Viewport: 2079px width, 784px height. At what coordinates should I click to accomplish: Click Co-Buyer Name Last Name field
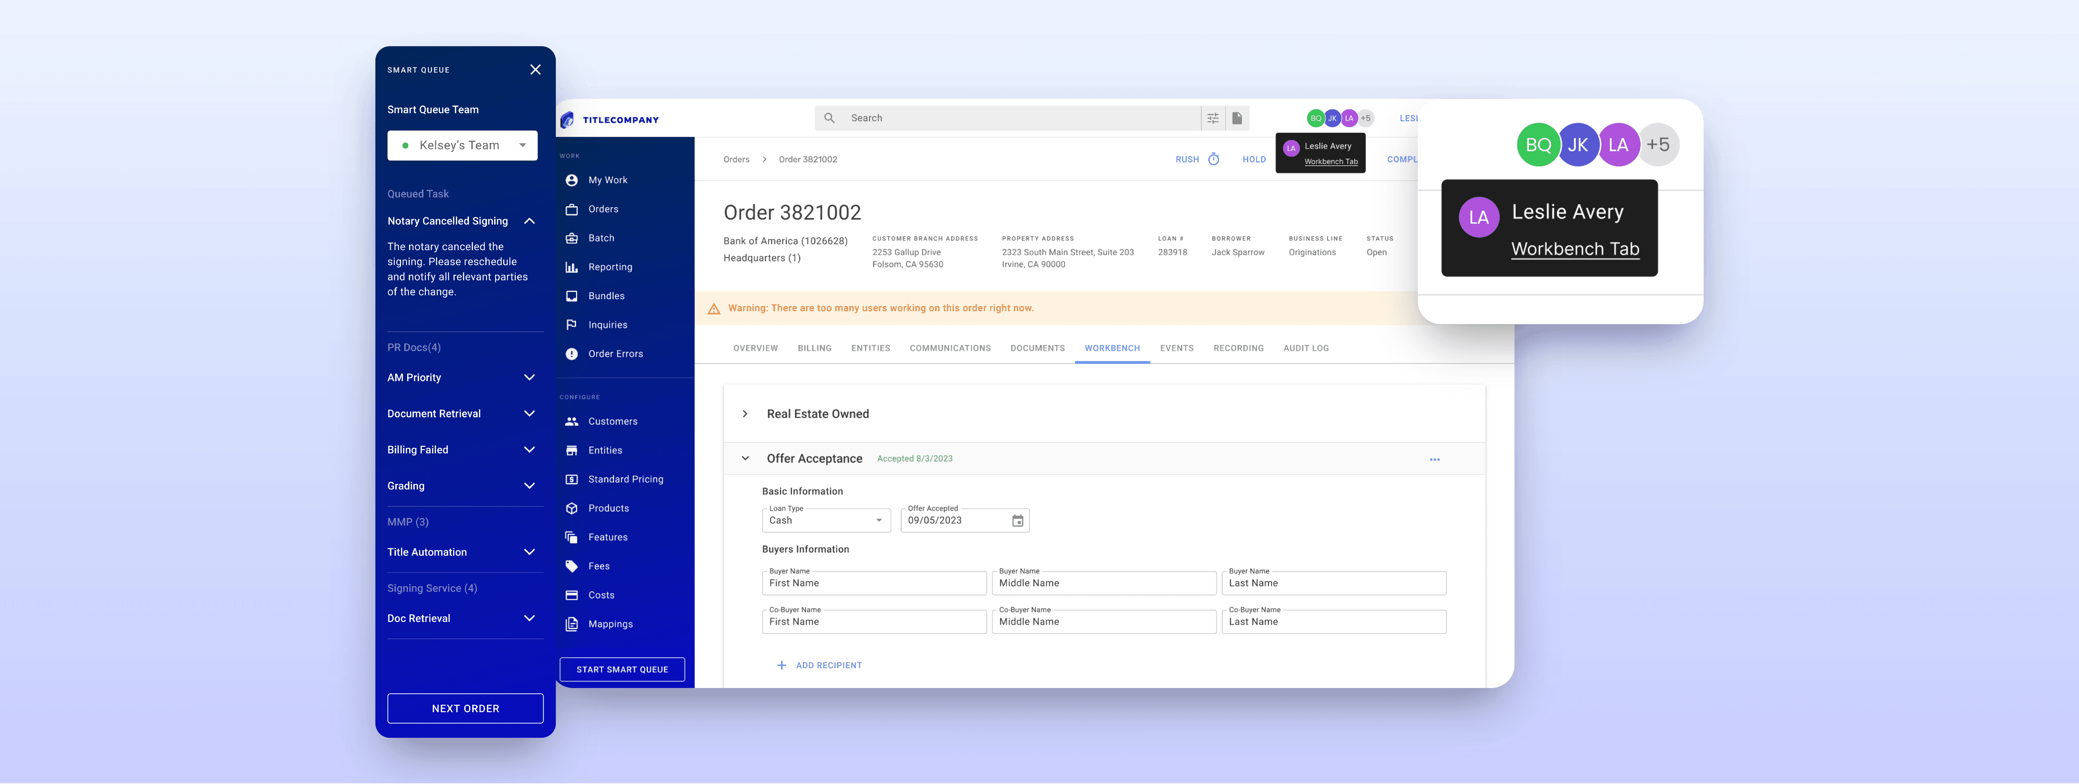coord(1333,622)
